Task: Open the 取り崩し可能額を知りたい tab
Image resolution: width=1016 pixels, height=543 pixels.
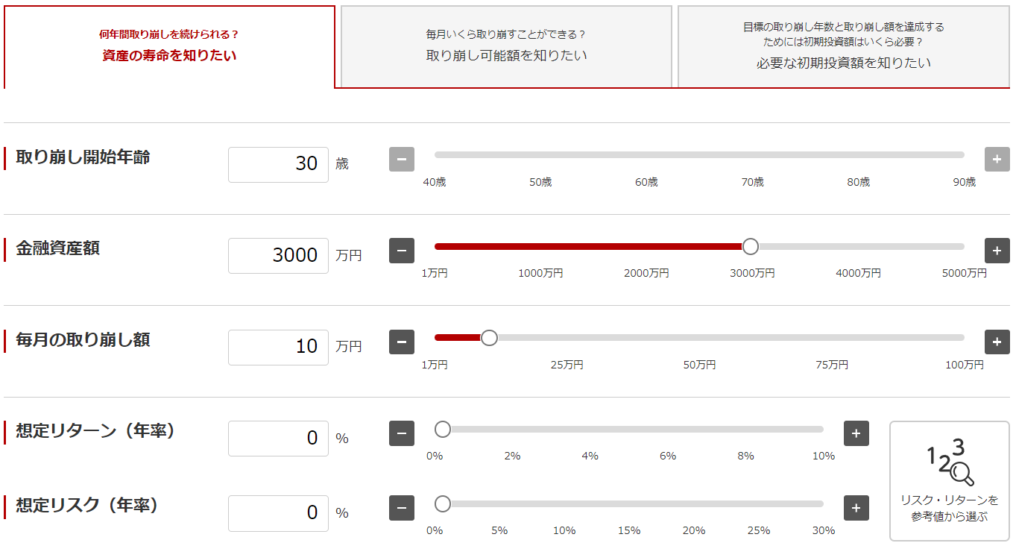Action: [506, 47]
